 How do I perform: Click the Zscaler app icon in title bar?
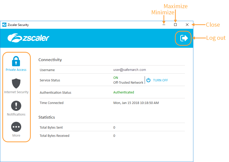click(x=4, y=25)
